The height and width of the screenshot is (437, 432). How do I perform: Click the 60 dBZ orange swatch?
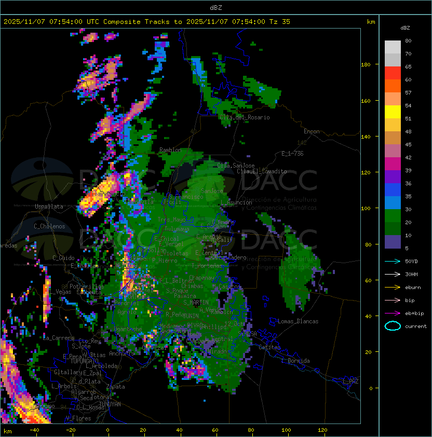click(393, 86)
